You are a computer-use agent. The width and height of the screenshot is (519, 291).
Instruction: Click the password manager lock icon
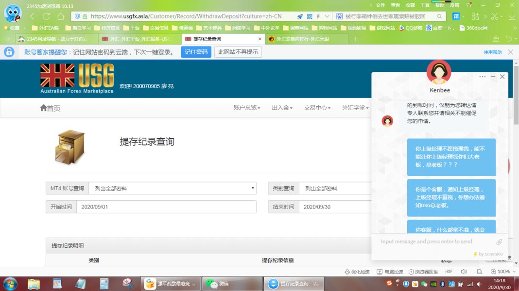pos(9,52)
